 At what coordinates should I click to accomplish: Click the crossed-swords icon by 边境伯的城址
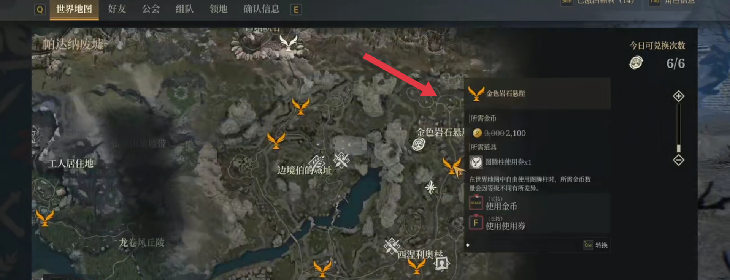point(341,160)
